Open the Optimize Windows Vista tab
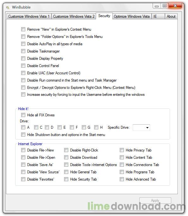 132,16
